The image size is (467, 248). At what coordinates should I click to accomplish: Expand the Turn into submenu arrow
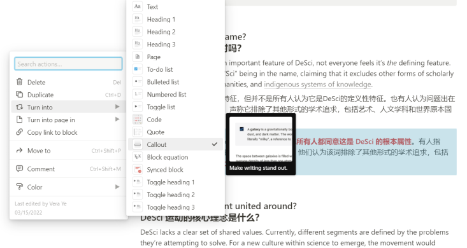coord(117,107)
